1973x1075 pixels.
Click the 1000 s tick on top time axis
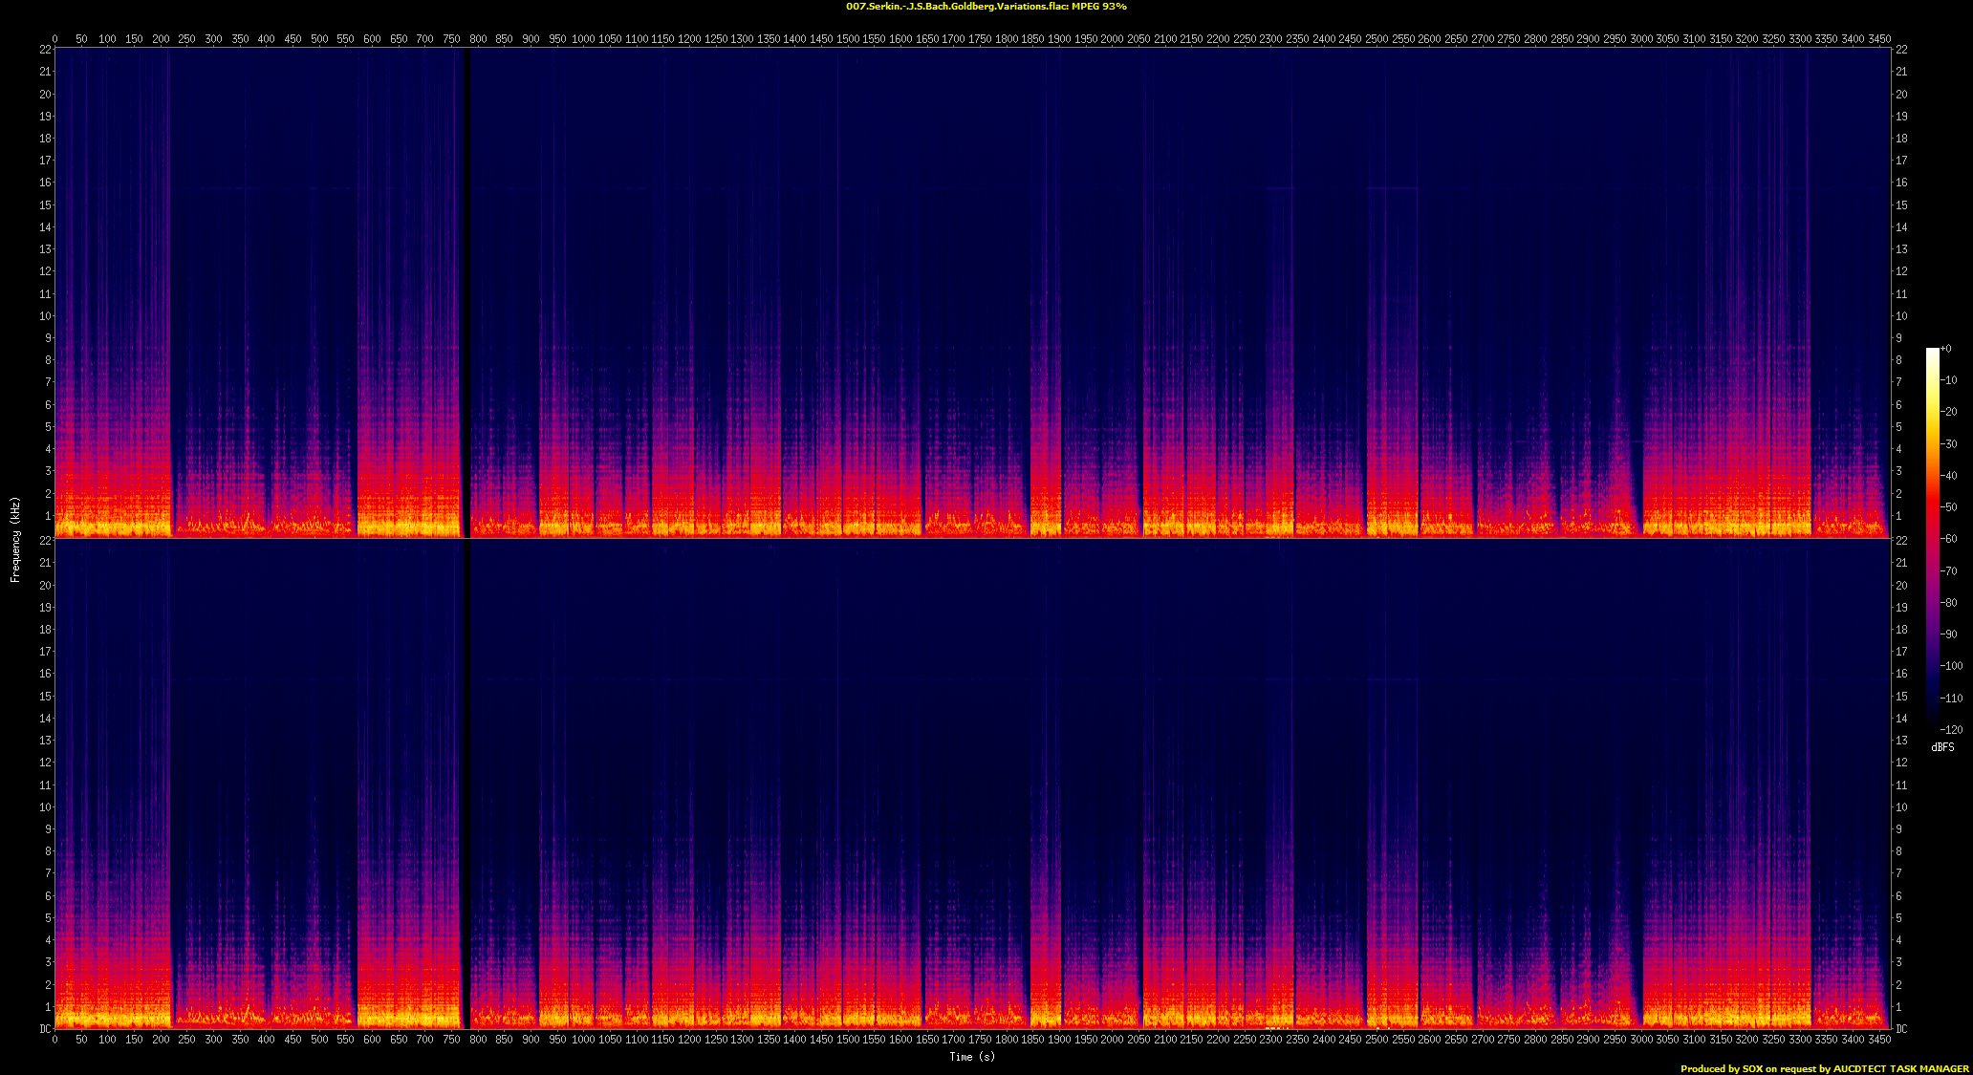click(582, 39)
